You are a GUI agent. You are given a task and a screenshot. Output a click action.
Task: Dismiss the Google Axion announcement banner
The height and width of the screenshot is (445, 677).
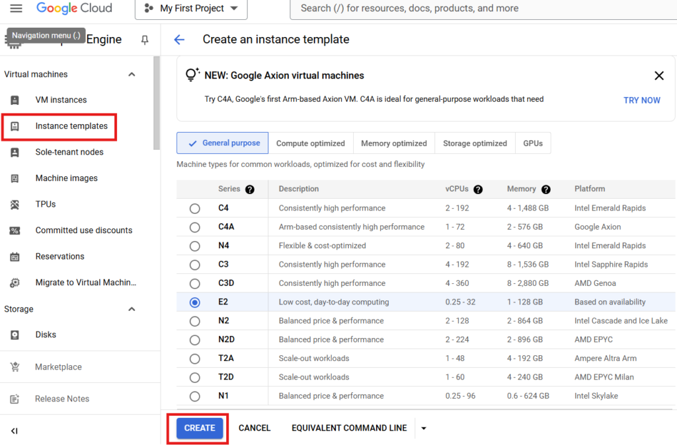[x=658, y=76]
